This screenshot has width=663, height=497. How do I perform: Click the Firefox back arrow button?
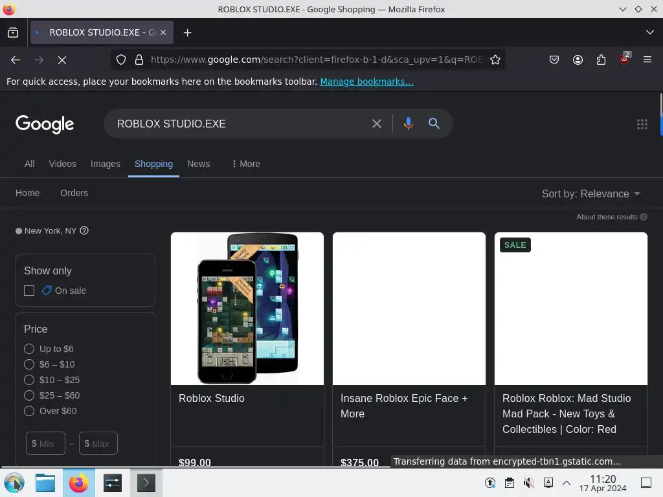point(16,60)
